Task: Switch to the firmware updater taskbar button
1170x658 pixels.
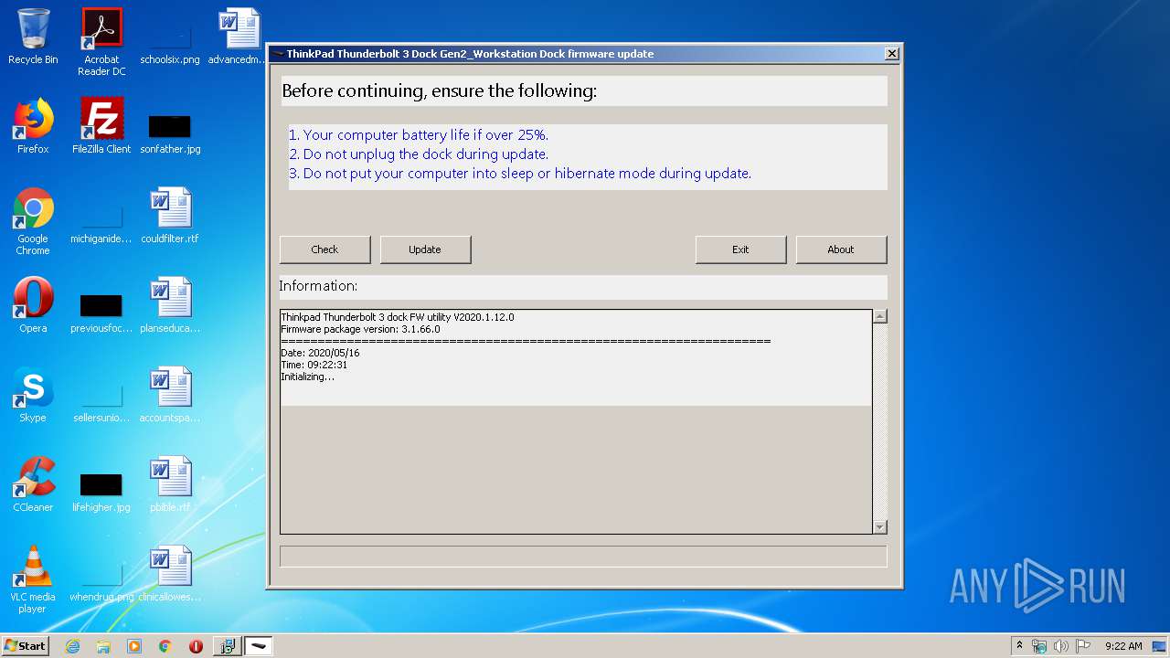Action: pos(259,646)
